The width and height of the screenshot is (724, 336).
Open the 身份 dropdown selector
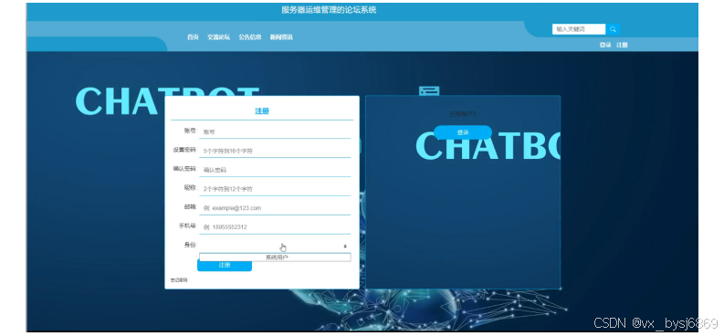(275, 247)
